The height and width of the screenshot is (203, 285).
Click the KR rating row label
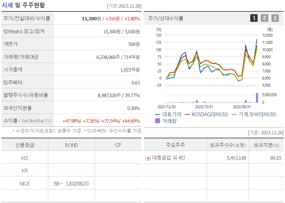(25, 171)
